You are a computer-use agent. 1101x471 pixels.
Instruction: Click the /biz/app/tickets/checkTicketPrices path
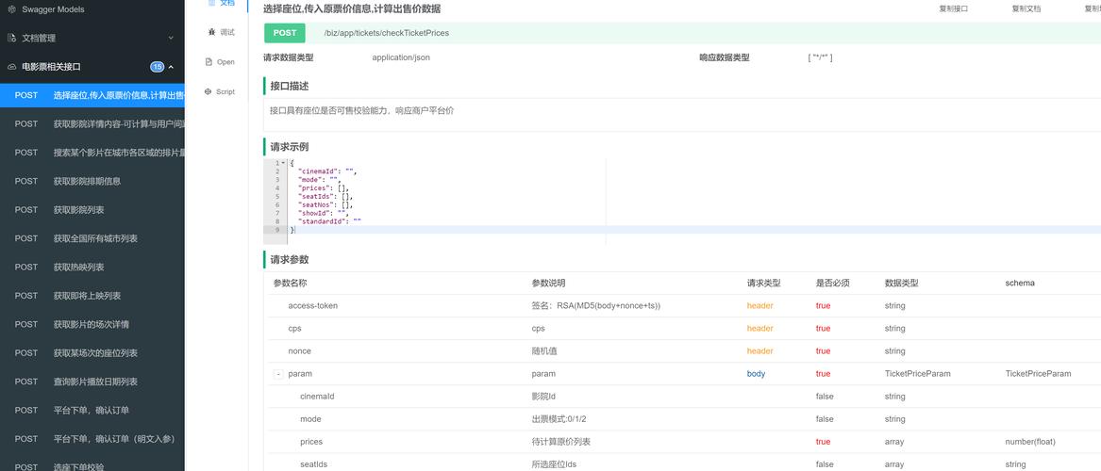pyautogui.click(x=386, y=33)
